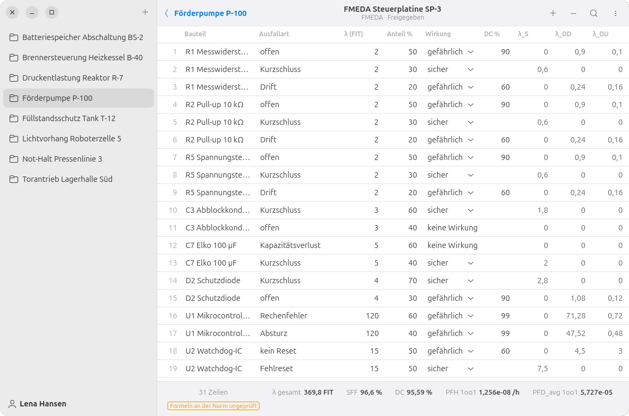Click folder icon of Druckentlastung Reaktor R-7
Image resolution: width=629 pixels, height=416 pixels.
point(14,78)
